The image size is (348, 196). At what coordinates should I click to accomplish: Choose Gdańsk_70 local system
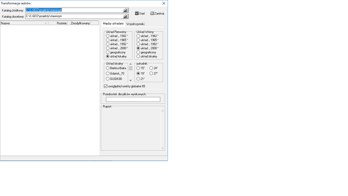tap(115, 73)
